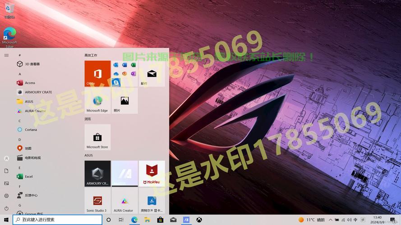Viewport: 401px width, 225px height.
Task: Open Documents from Start sidebar
Action: pos(6,171)
